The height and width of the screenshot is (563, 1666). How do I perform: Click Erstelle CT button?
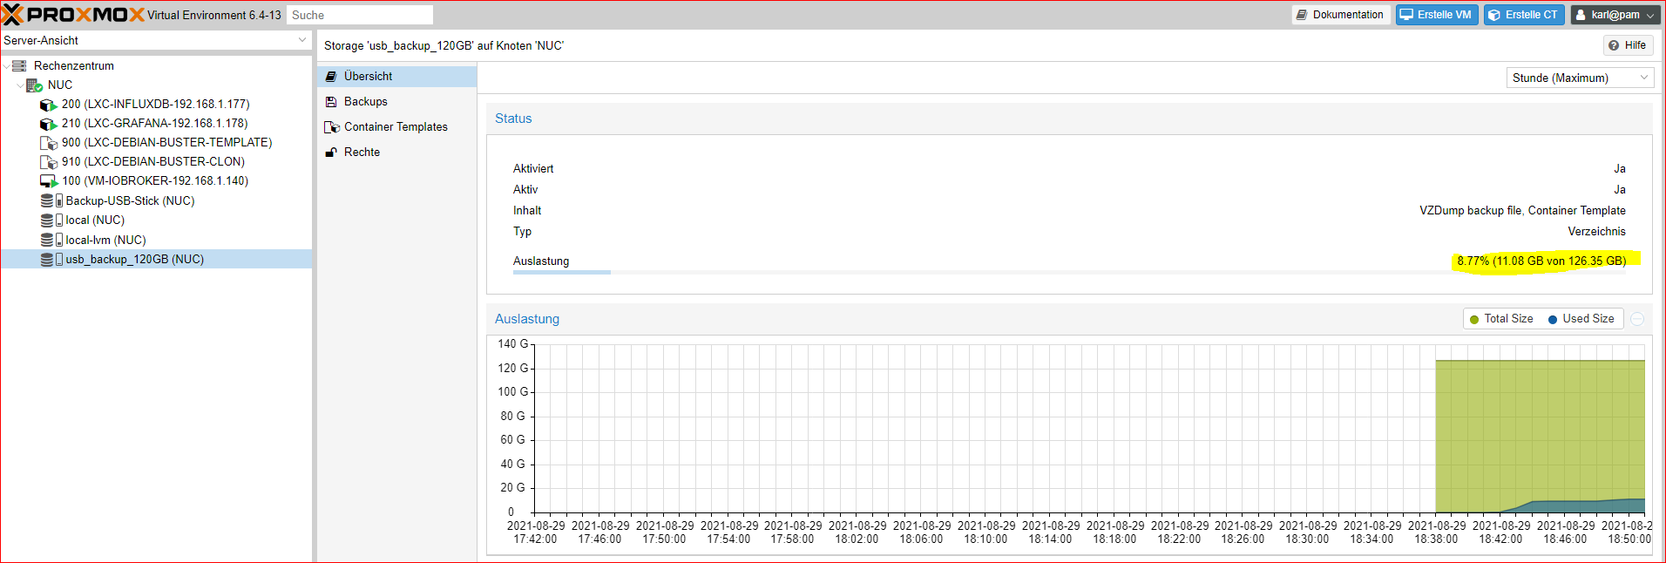(1524, 15)
